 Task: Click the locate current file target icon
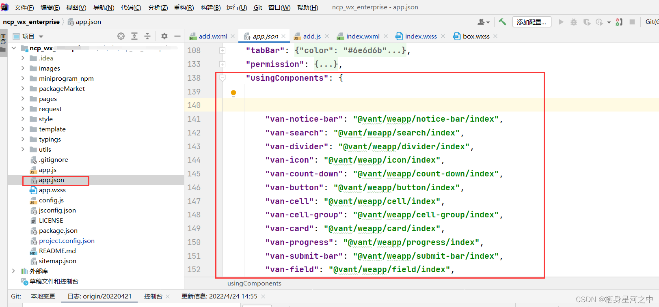click(121, 36)
